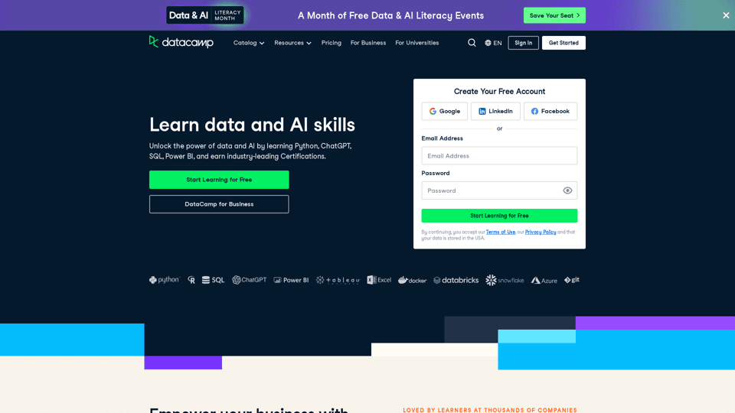Screen dimensions: 735x413
Task: Expand the Catalog dropdown menu
Action: 248,43
